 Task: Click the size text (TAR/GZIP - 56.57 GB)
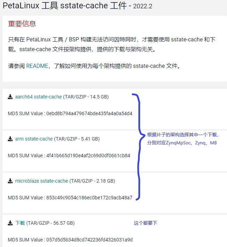tap(50, 223)
